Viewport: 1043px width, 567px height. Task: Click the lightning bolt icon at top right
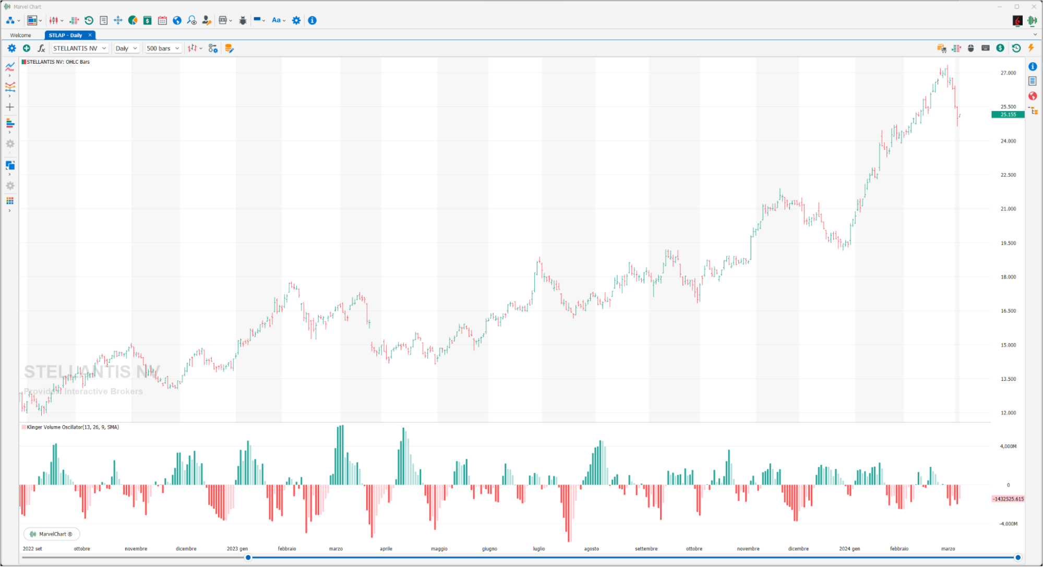[1031, 48]
